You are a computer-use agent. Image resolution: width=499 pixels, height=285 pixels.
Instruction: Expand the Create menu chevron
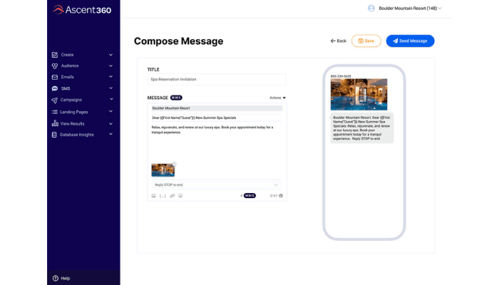click(x=110, y=55)
